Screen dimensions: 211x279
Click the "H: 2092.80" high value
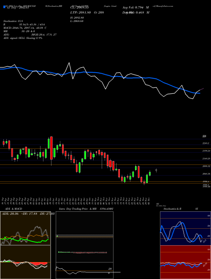(77, 18)
